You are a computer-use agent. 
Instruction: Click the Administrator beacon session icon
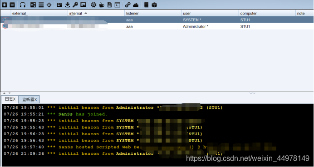click(5, 26)
